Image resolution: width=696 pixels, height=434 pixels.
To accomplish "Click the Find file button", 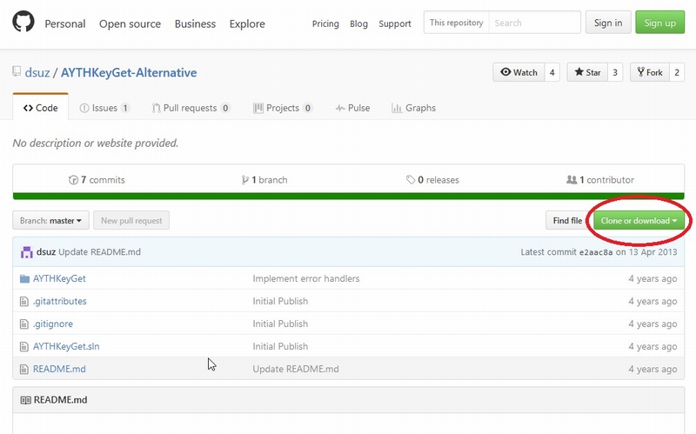I will coord(567,221).
